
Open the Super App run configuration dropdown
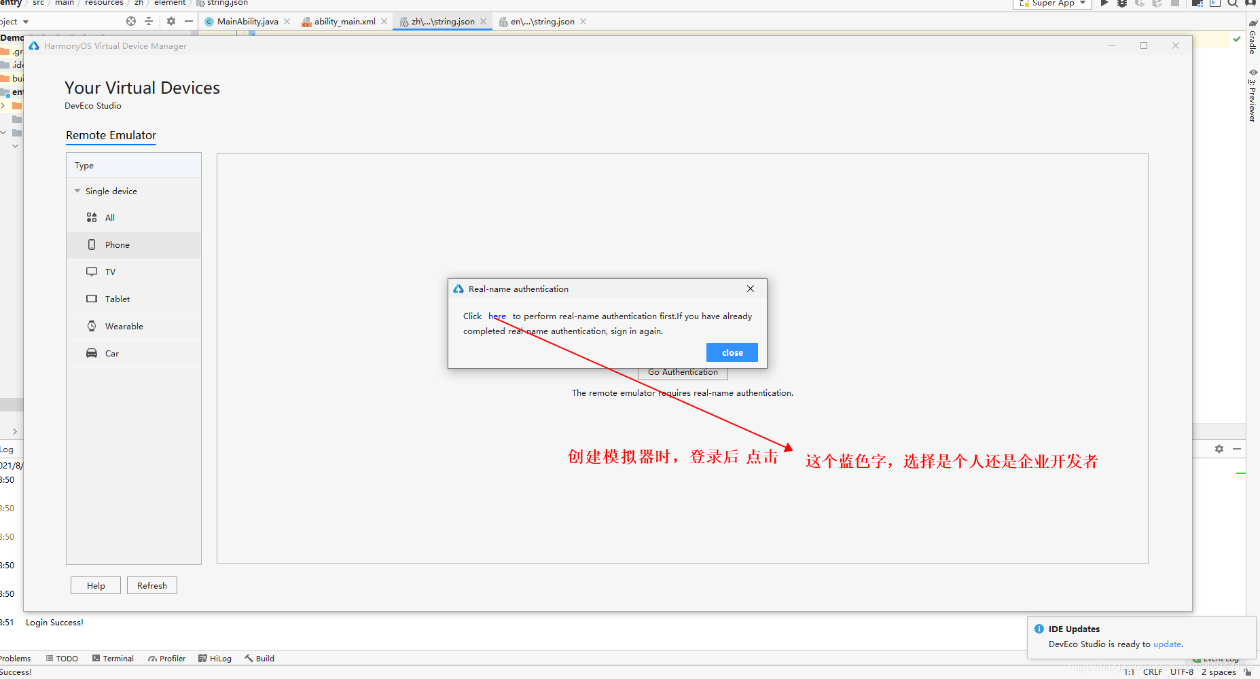click(1052, 3)
